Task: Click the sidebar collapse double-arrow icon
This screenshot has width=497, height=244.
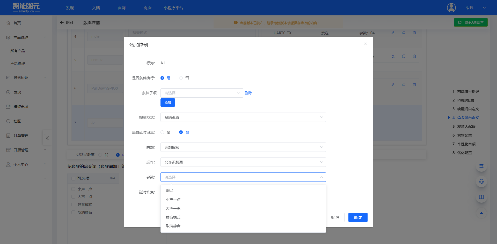Action: pos(47,138)
